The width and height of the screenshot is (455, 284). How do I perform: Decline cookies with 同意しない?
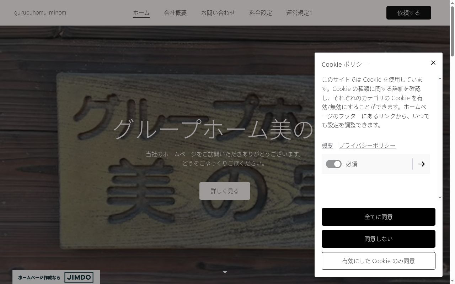point(378,239)
